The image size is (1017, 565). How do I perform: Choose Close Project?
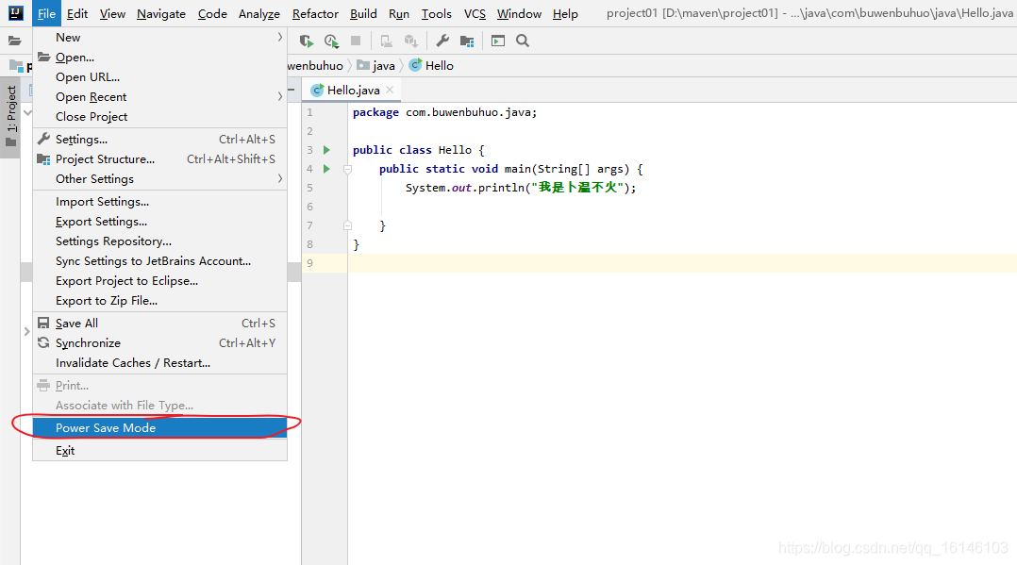159,117
